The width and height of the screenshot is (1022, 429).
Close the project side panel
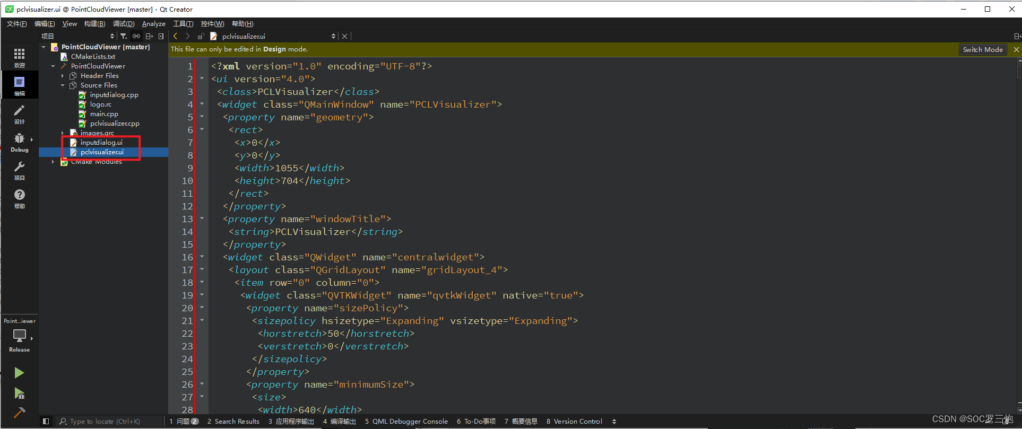point(161,36)
